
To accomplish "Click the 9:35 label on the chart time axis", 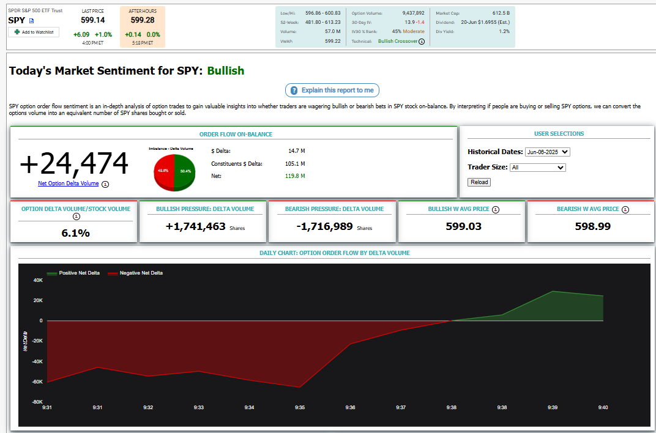I will point(300,407).
